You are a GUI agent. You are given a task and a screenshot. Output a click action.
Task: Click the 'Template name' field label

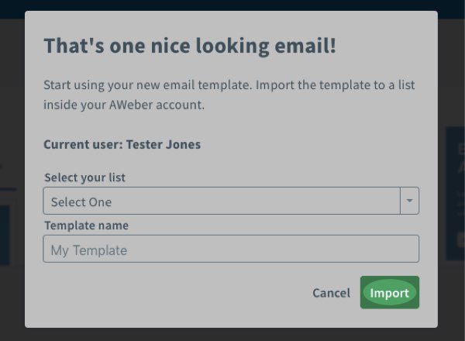coord(86,226)
